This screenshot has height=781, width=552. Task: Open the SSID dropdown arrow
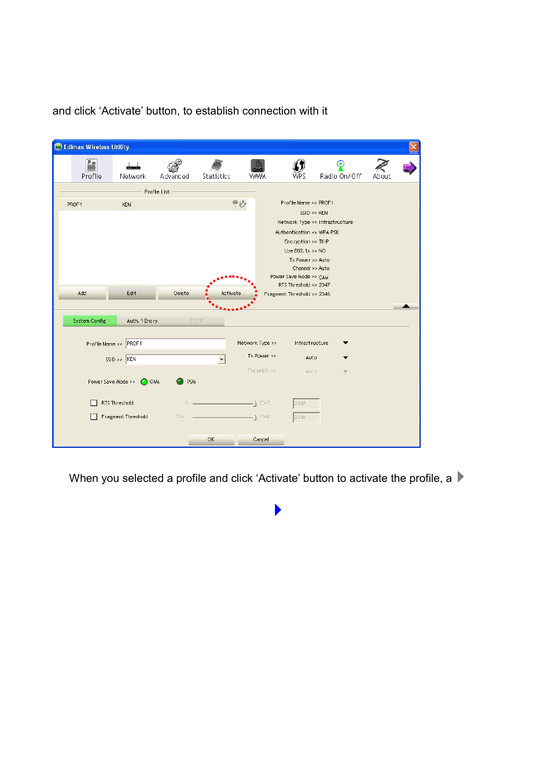(x=222, y=359)
